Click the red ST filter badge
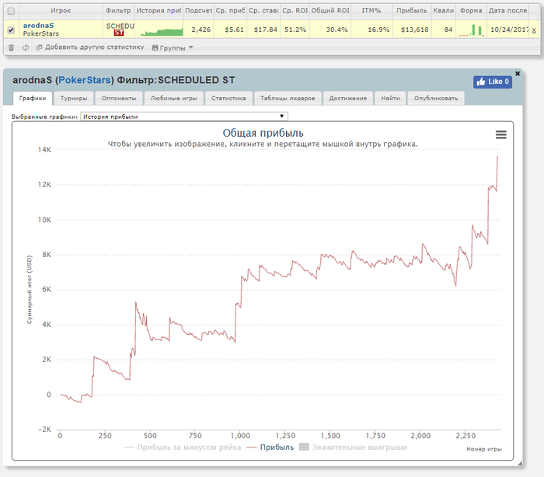Image resolution: width=544 pixels, height=477 pixels. (119, 33)
